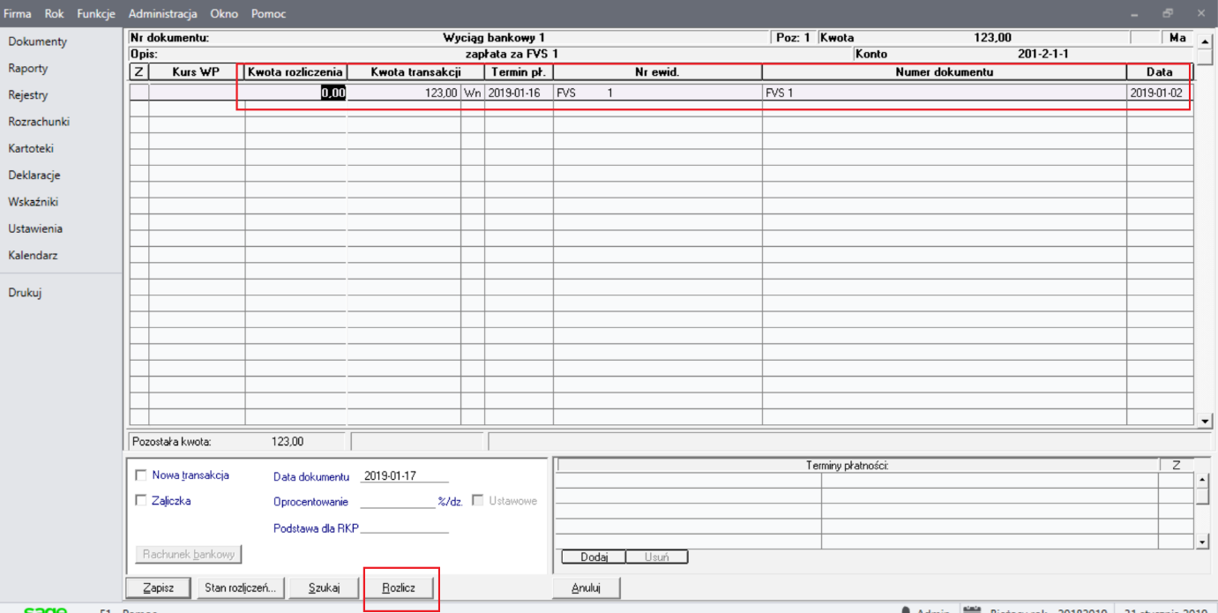
Task: Click the Szukaj button
Action: (324, 587)
